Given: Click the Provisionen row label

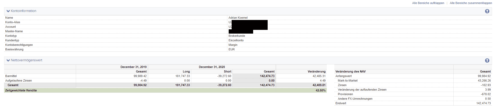Looking at the screenshot, I should [x=345, y=94].
